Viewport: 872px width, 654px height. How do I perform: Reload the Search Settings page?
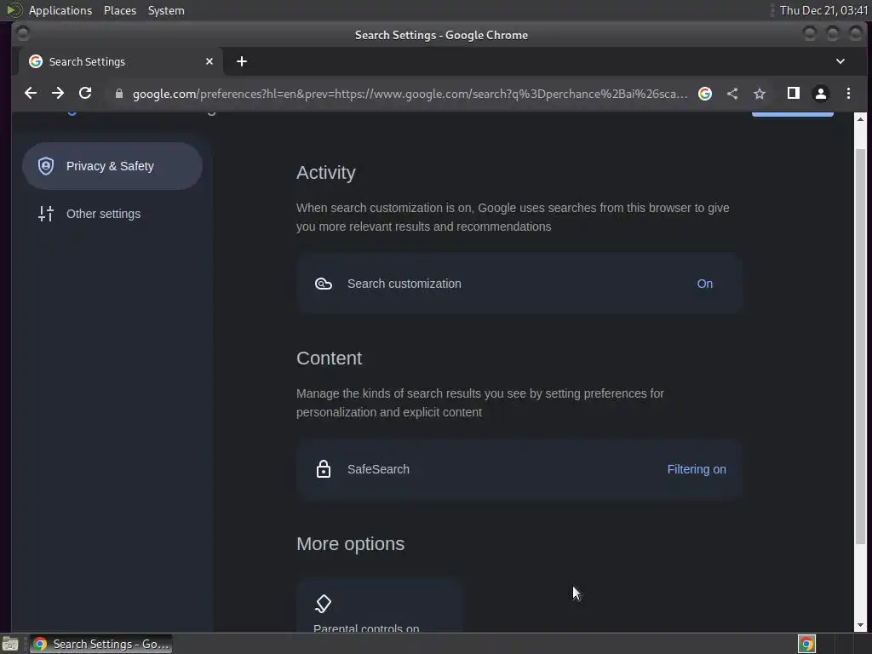coord(85,94)
